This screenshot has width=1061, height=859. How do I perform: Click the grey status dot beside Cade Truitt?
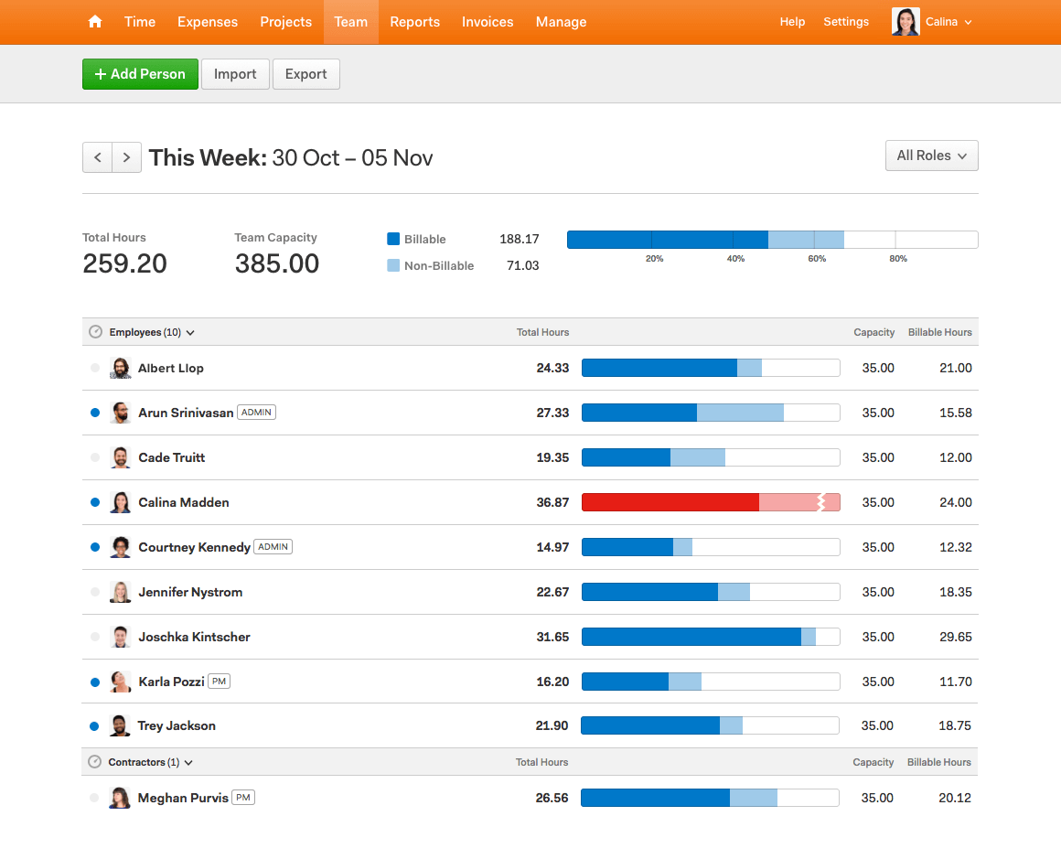point(95,457)
